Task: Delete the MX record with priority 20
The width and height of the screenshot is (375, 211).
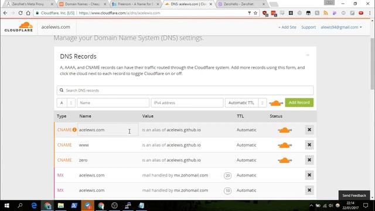Action: (309, 175)
